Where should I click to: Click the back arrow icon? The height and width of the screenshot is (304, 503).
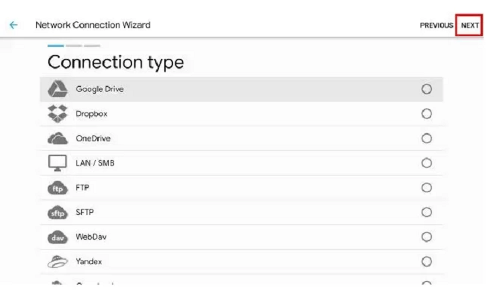coord(13,25)
